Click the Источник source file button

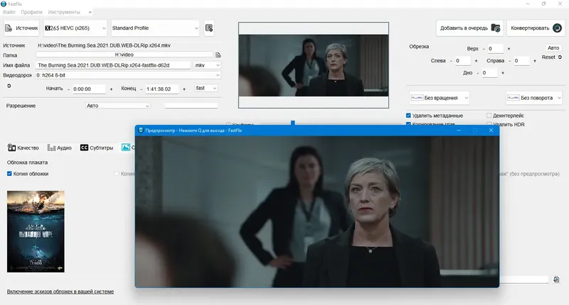pyautogui.click(x=21, y=28)
